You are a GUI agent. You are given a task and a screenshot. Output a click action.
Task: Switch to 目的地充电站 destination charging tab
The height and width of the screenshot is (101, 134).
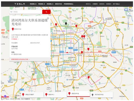[x=102, y=95]
